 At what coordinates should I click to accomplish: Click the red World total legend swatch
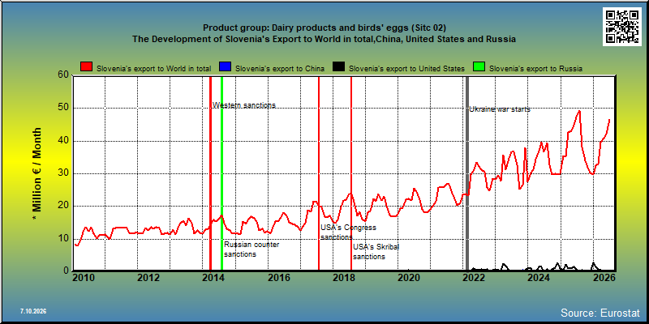point(87,68)
